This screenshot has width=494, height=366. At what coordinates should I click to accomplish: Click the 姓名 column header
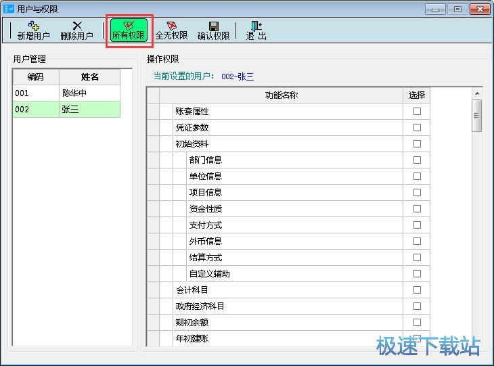click(90, 77)
